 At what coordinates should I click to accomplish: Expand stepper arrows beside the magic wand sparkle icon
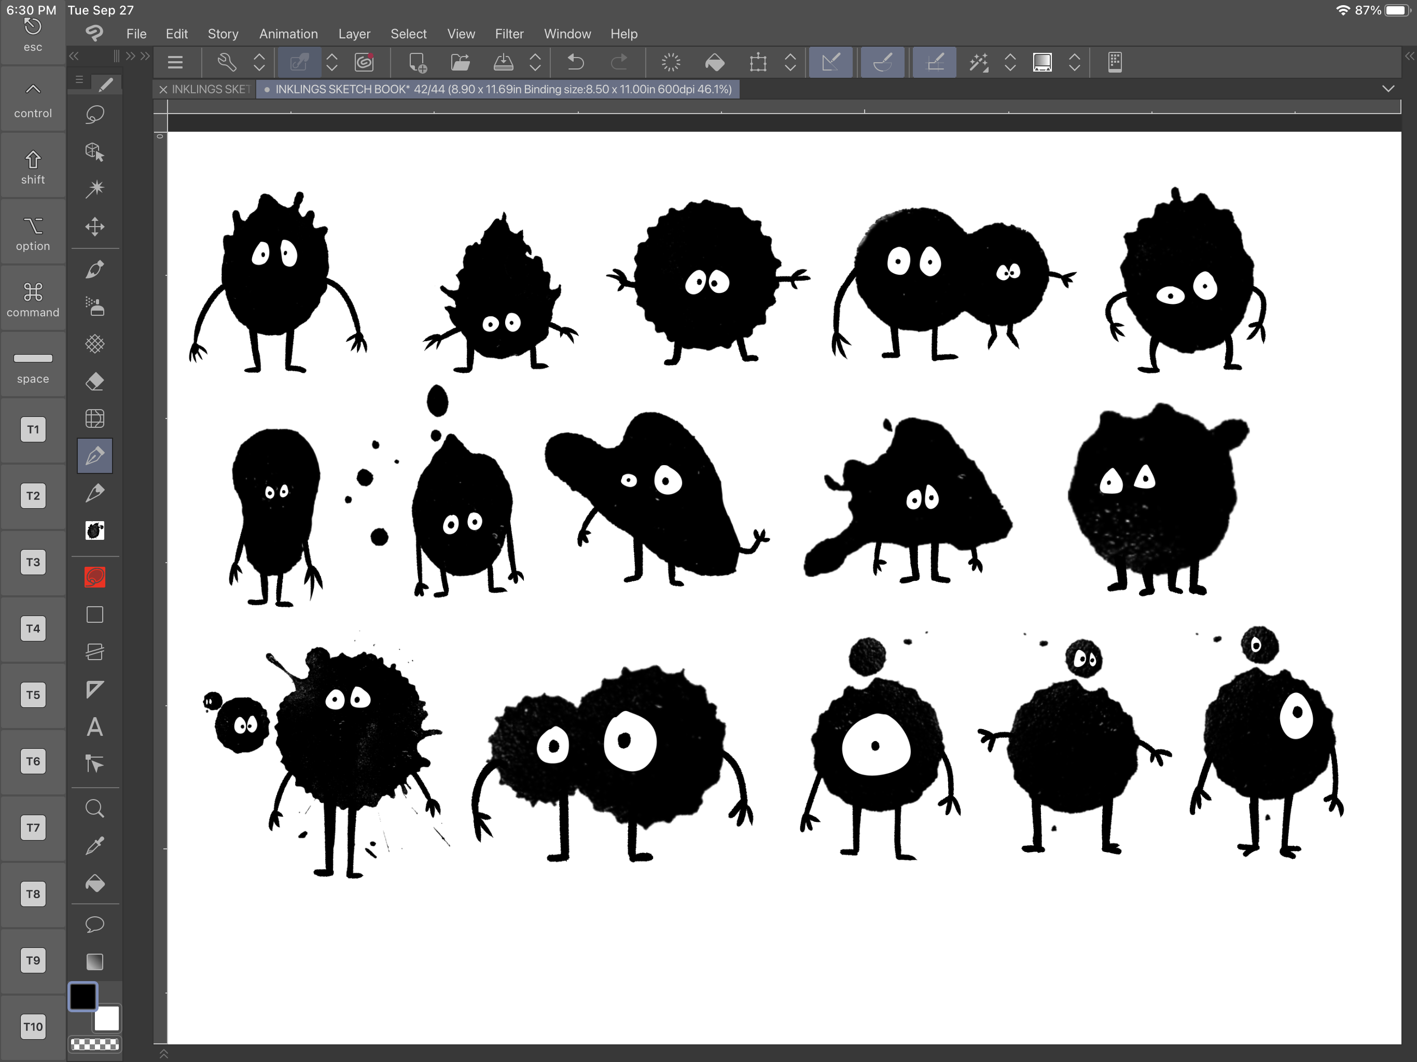click(x=1010, y=62)
